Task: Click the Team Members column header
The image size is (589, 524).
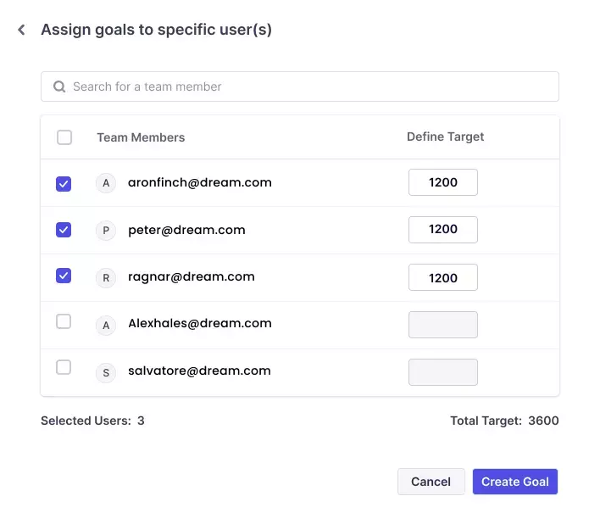Action: coord(141,137)
